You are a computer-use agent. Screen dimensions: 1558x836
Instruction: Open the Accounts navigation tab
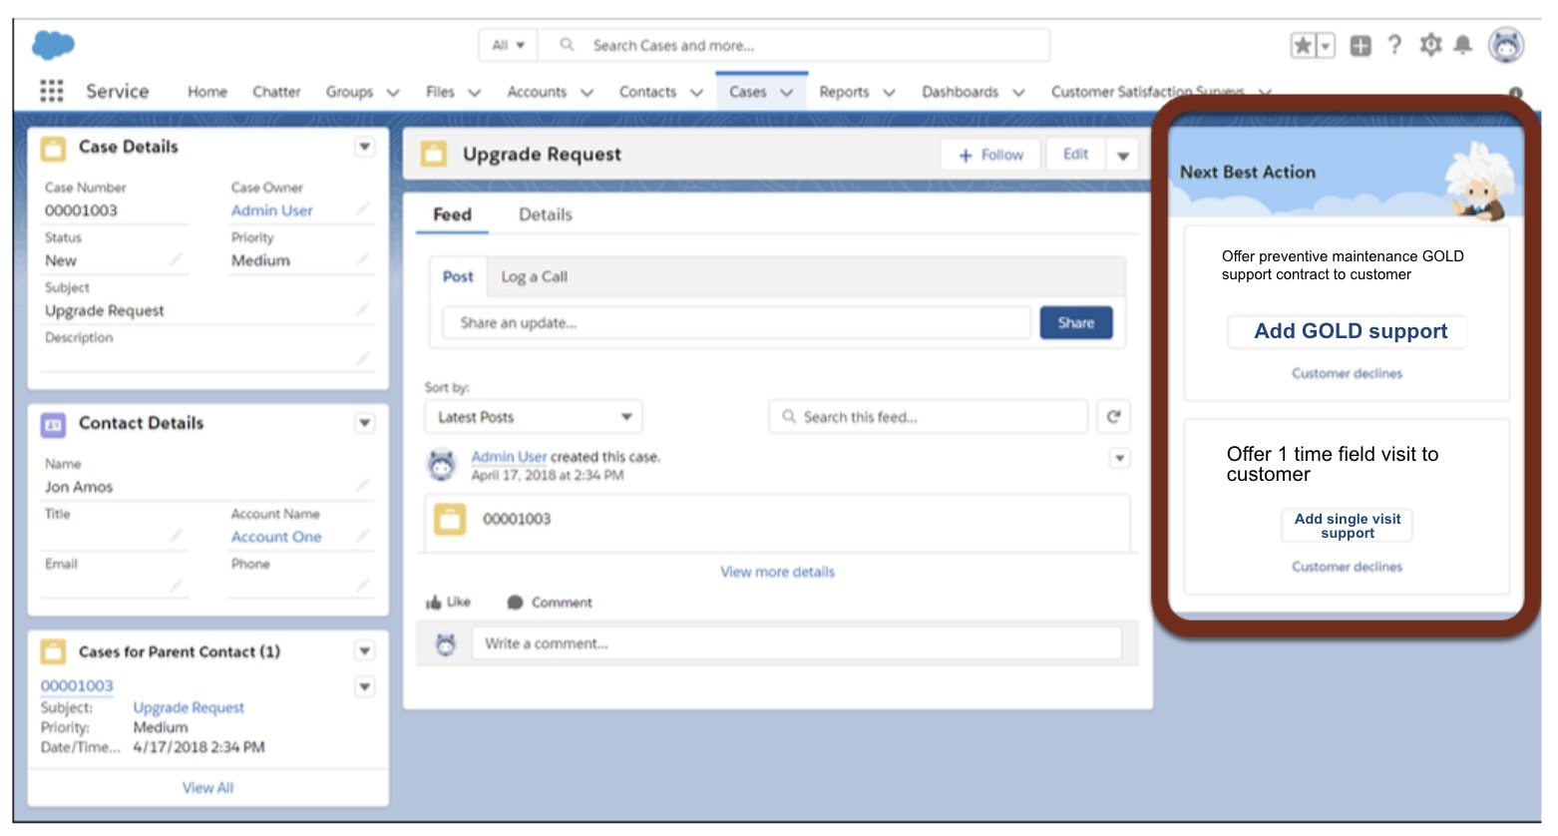pos(537,92)
